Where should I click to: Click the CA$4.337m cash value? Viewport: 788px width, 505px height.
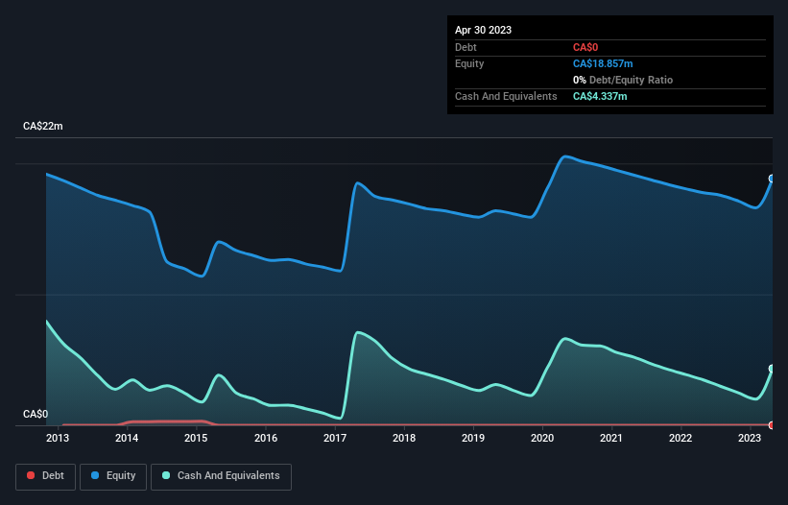pyautogui.click(x=600, y=96)
